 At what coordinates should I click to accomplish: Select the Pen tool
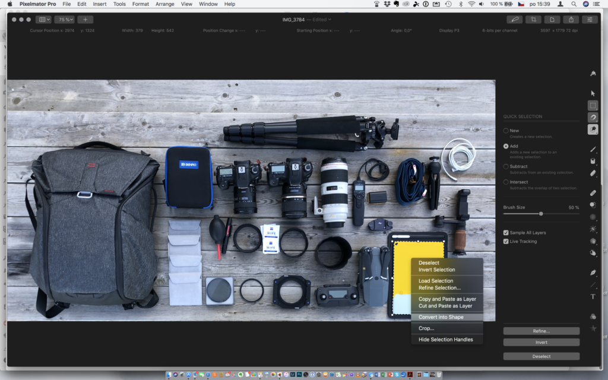tap(593, 273)
